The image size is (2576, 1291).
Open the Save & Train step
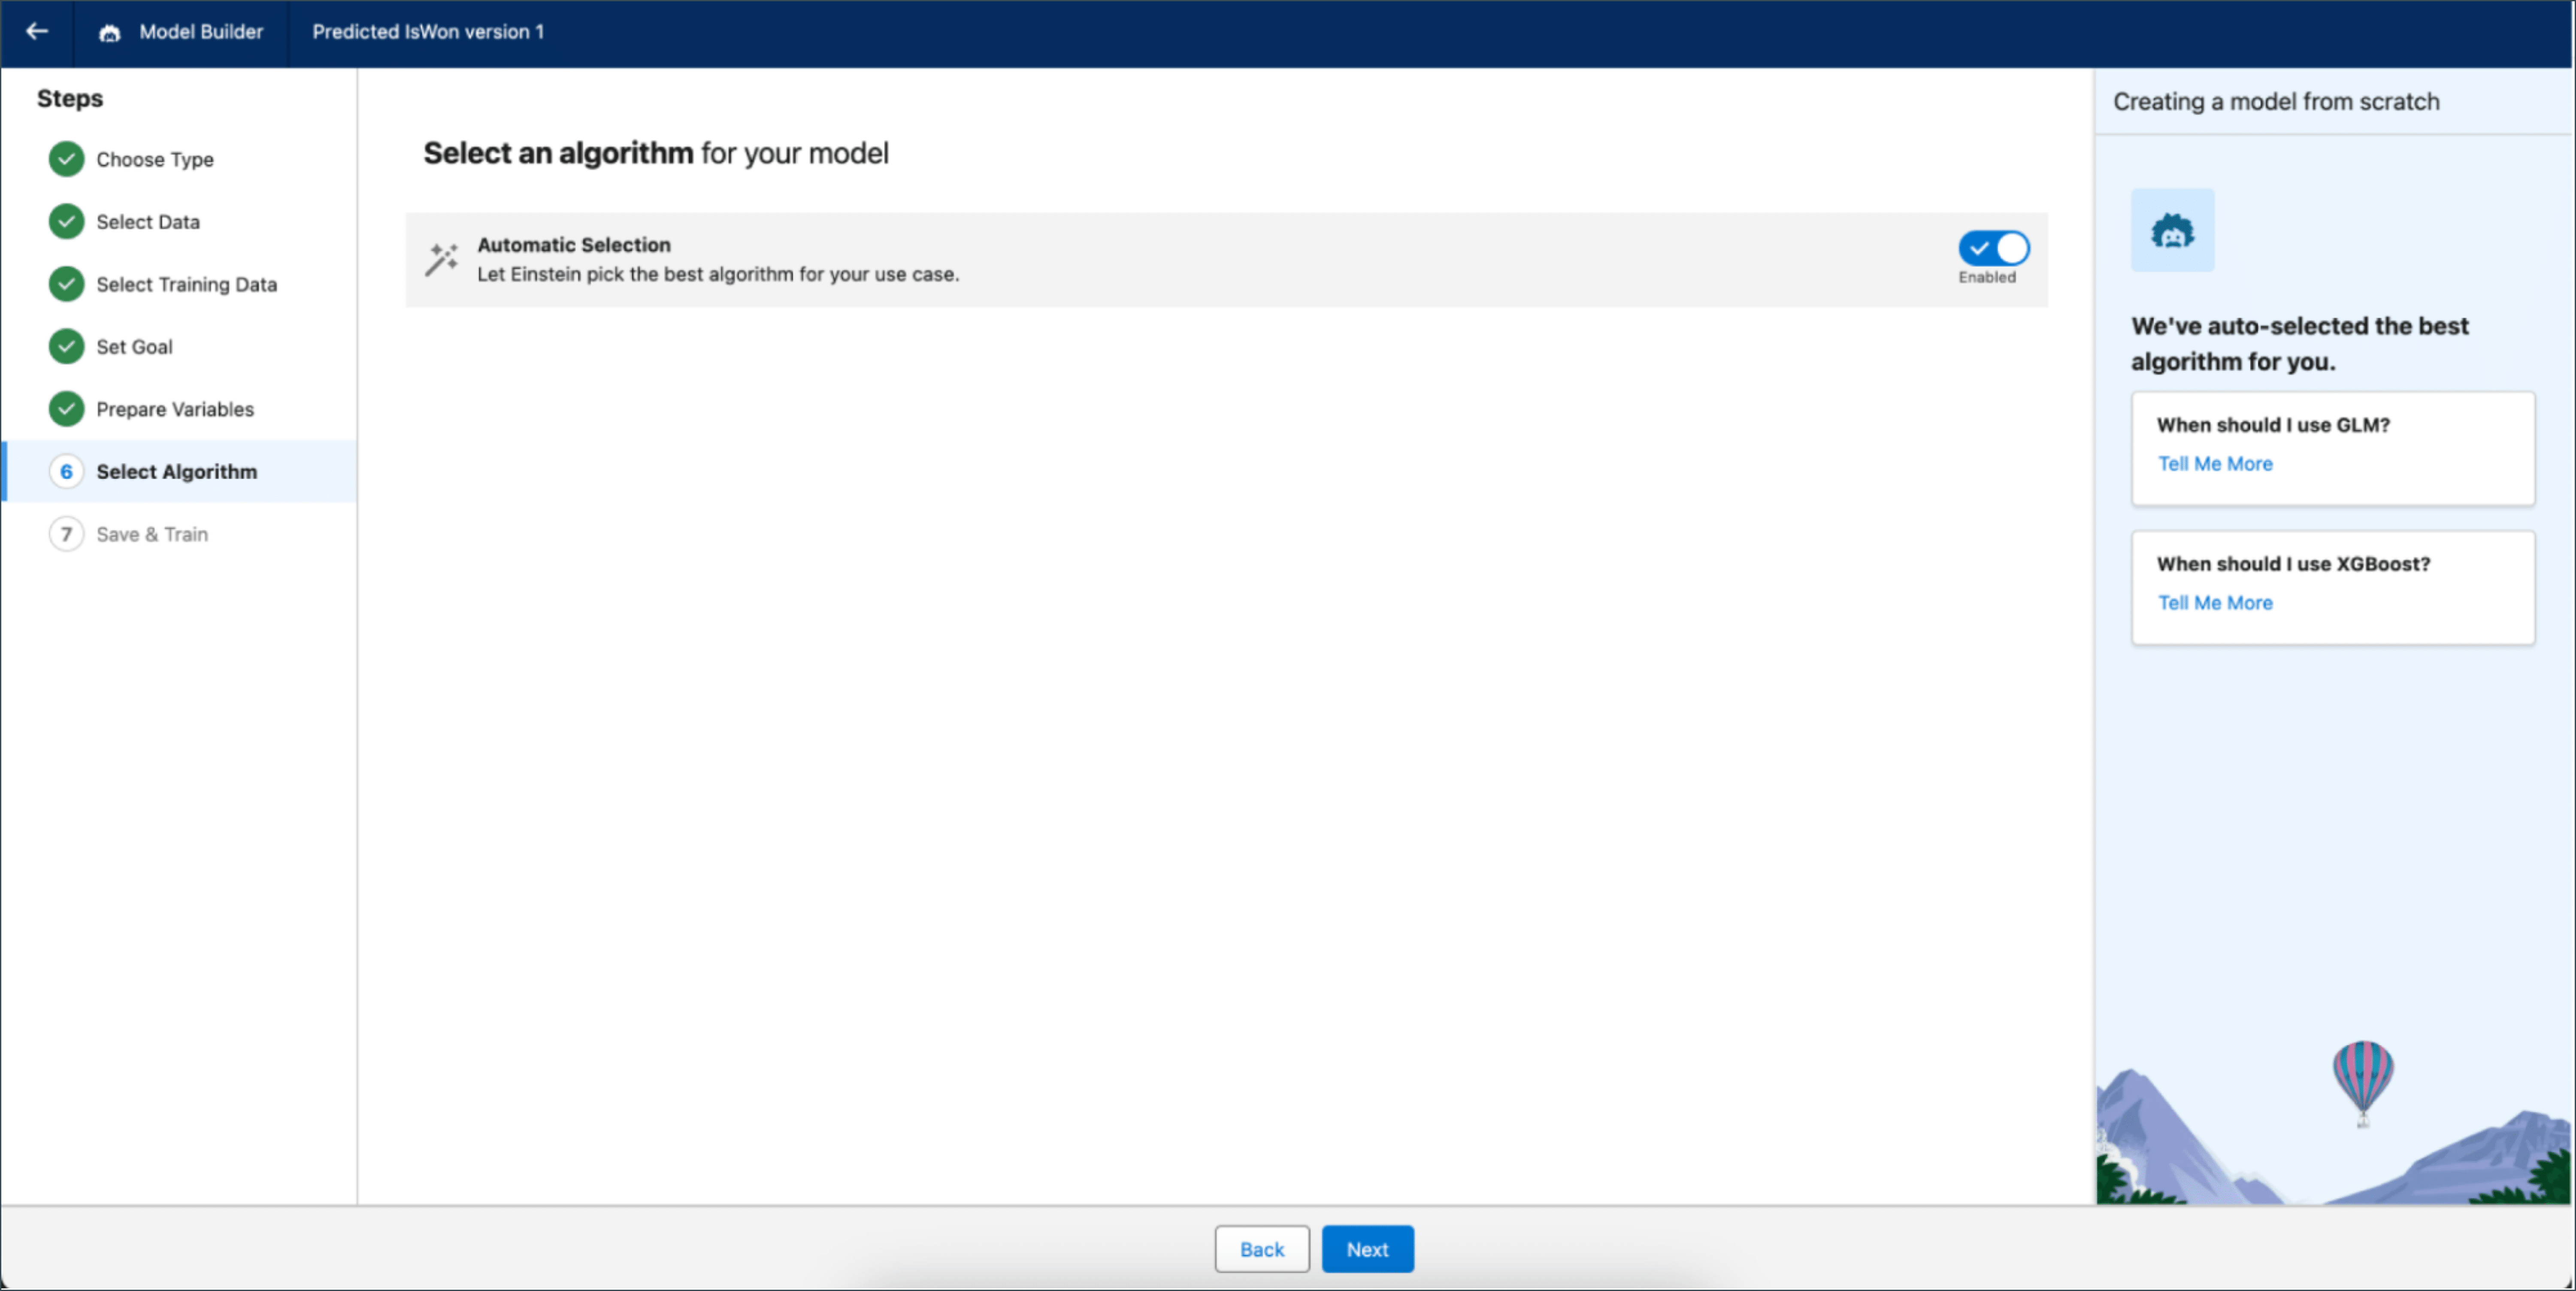tap(152, 534)
